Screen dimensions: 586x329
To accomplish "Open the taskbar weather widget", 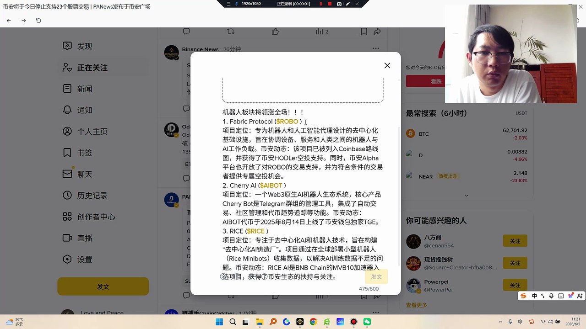I will tap(14, 322).
